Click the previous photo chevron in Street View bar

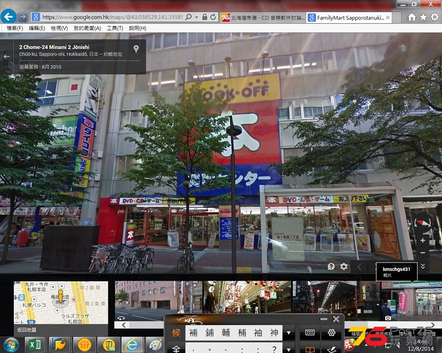click(359, 266)
